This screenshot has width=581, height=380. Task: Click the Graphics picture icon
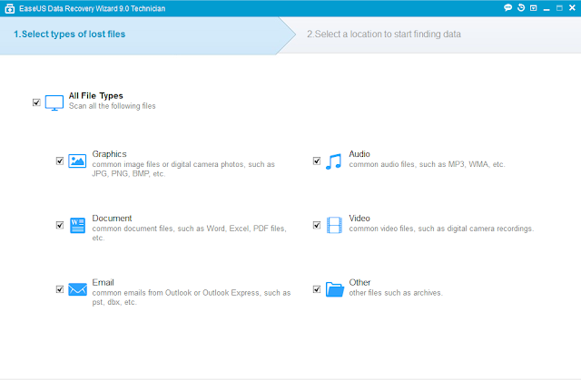(x=77, y=161)
